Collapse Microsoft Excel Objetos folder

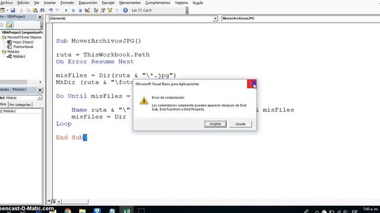coord(4,37)
